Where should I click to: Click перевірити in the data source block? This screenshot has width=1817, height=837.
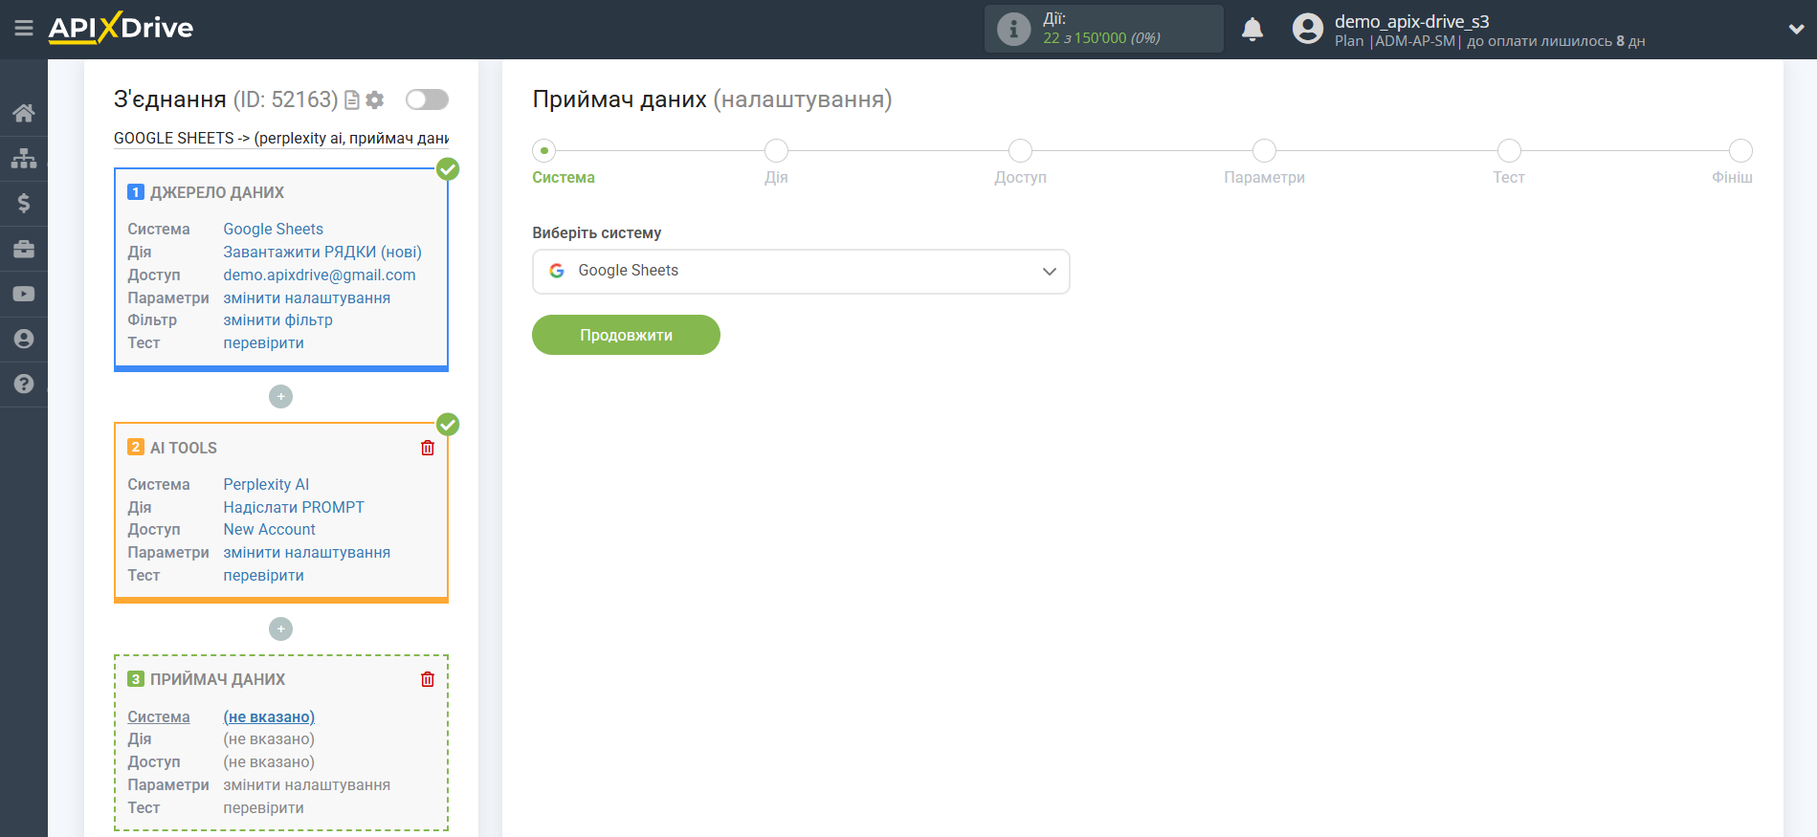click(264, 343)
